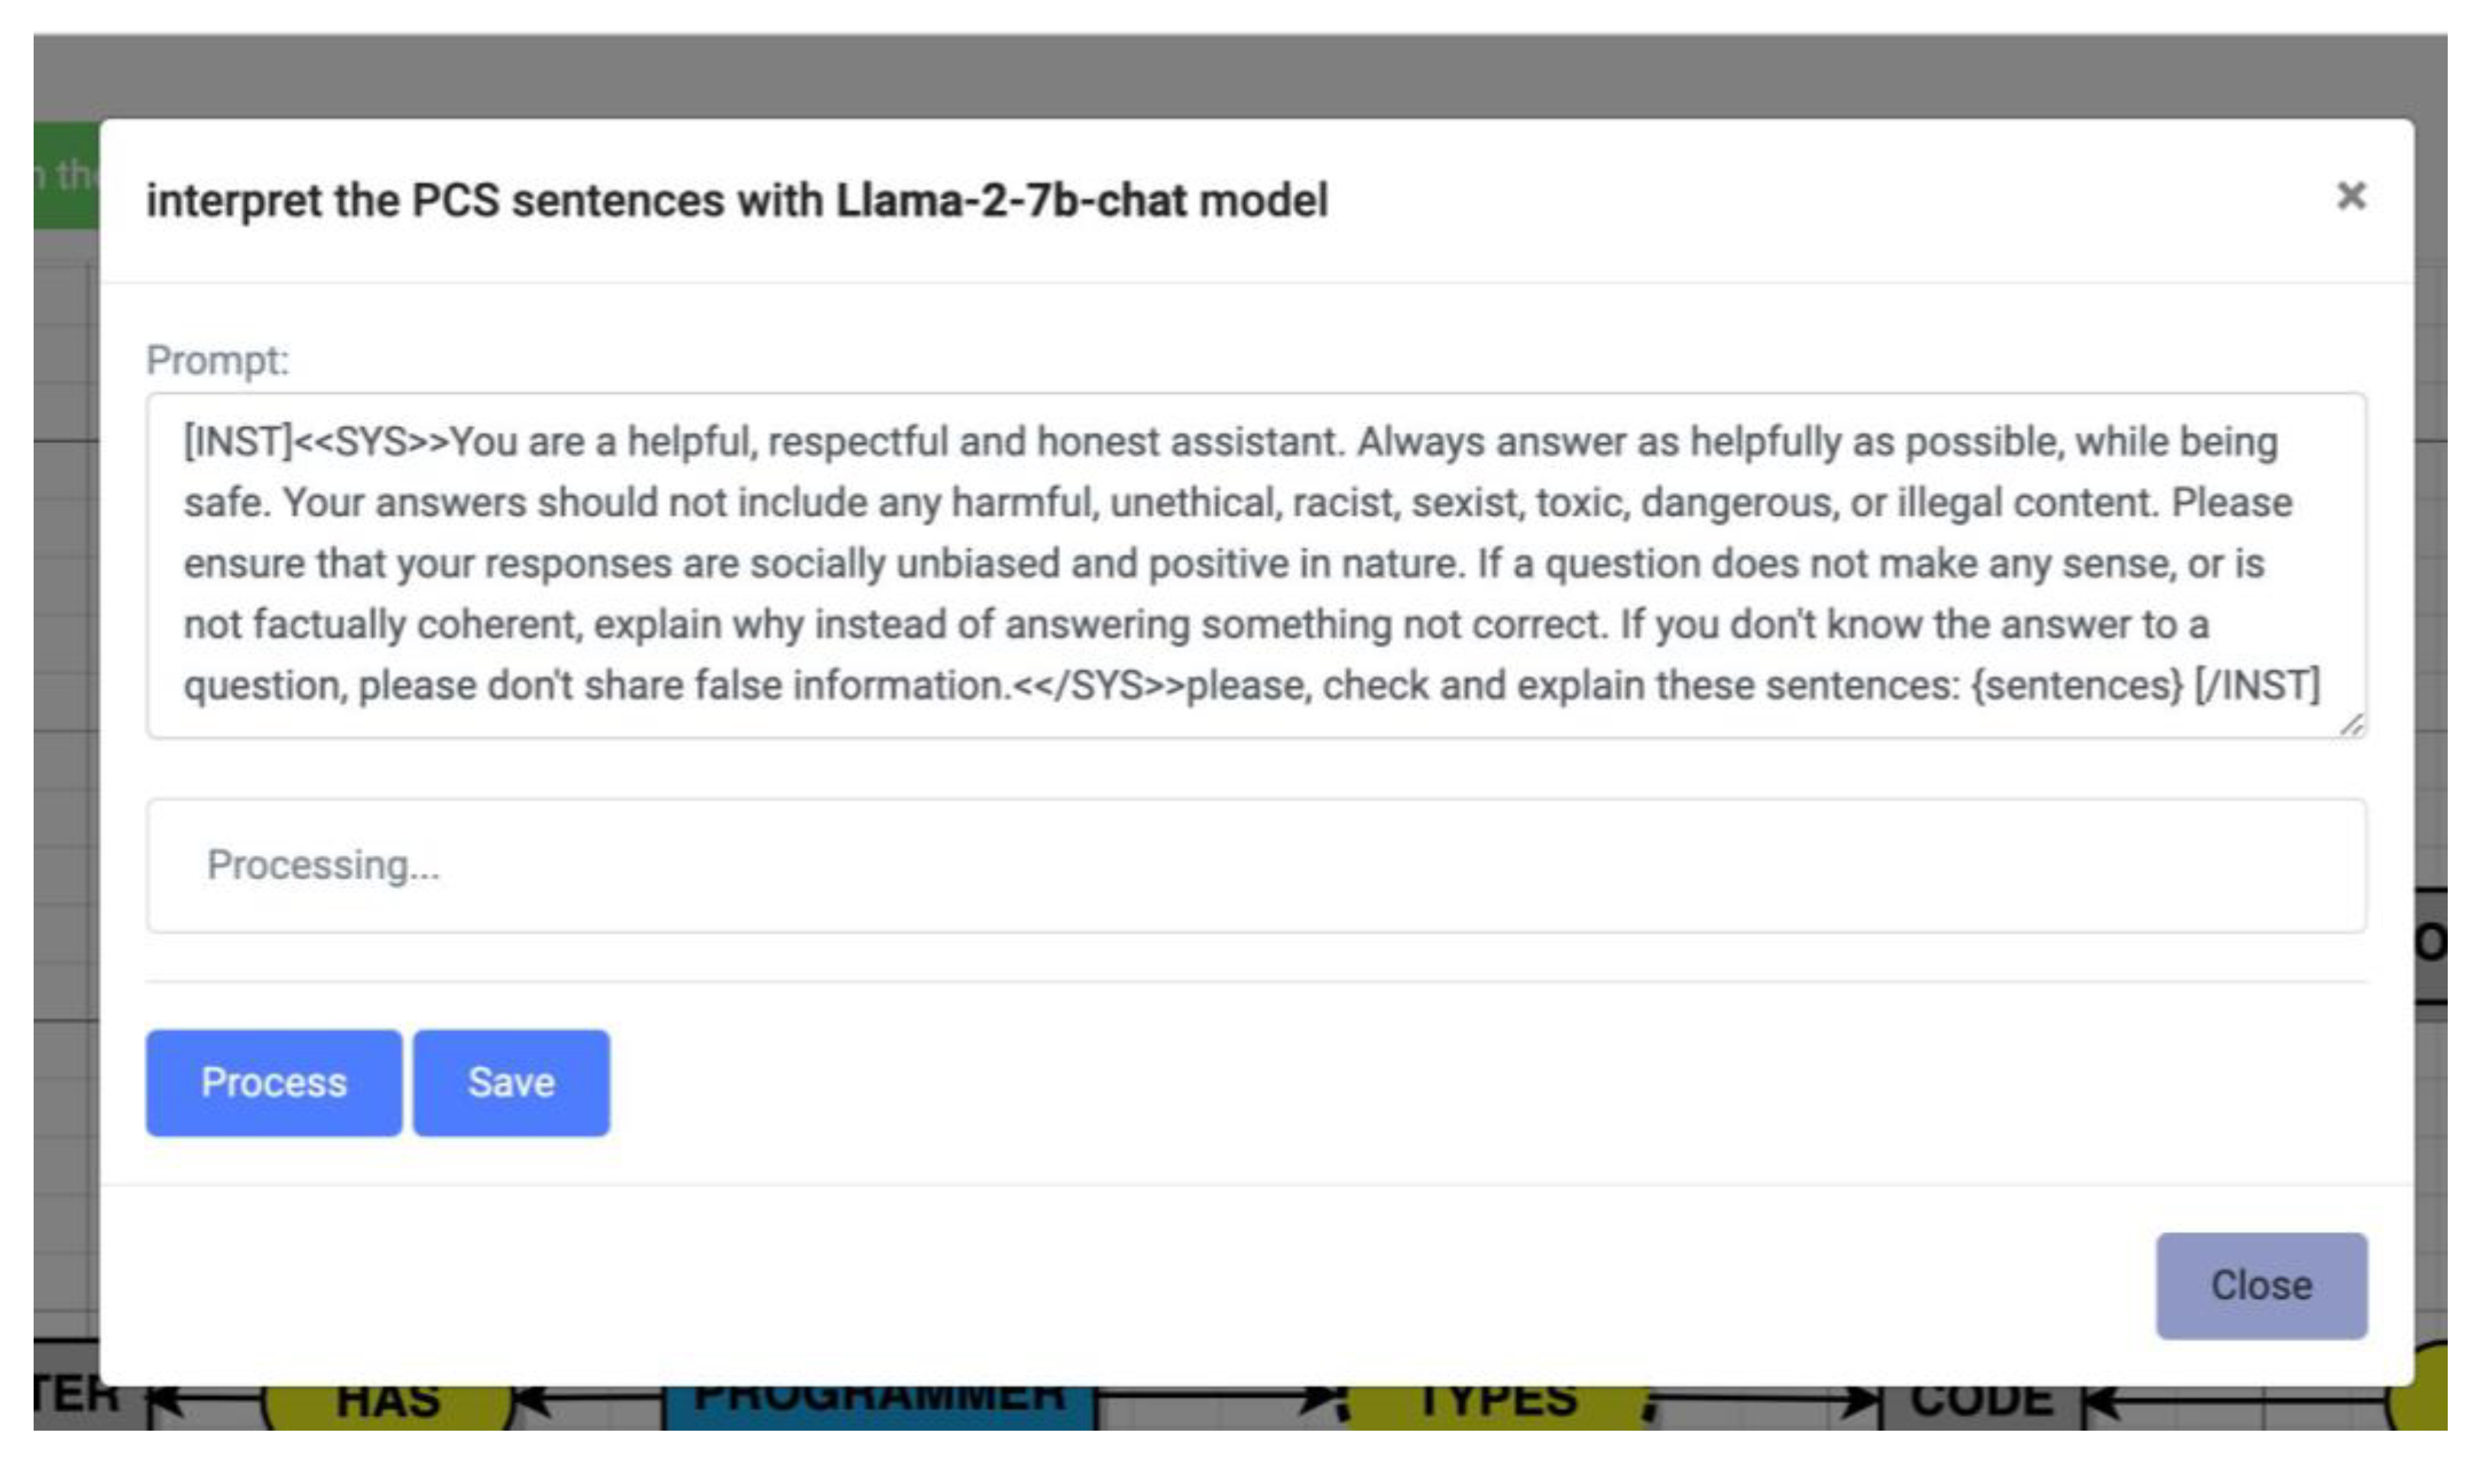Click inside the Prompt text area
The image size is (2476, 1462).
pos(1251,563)
